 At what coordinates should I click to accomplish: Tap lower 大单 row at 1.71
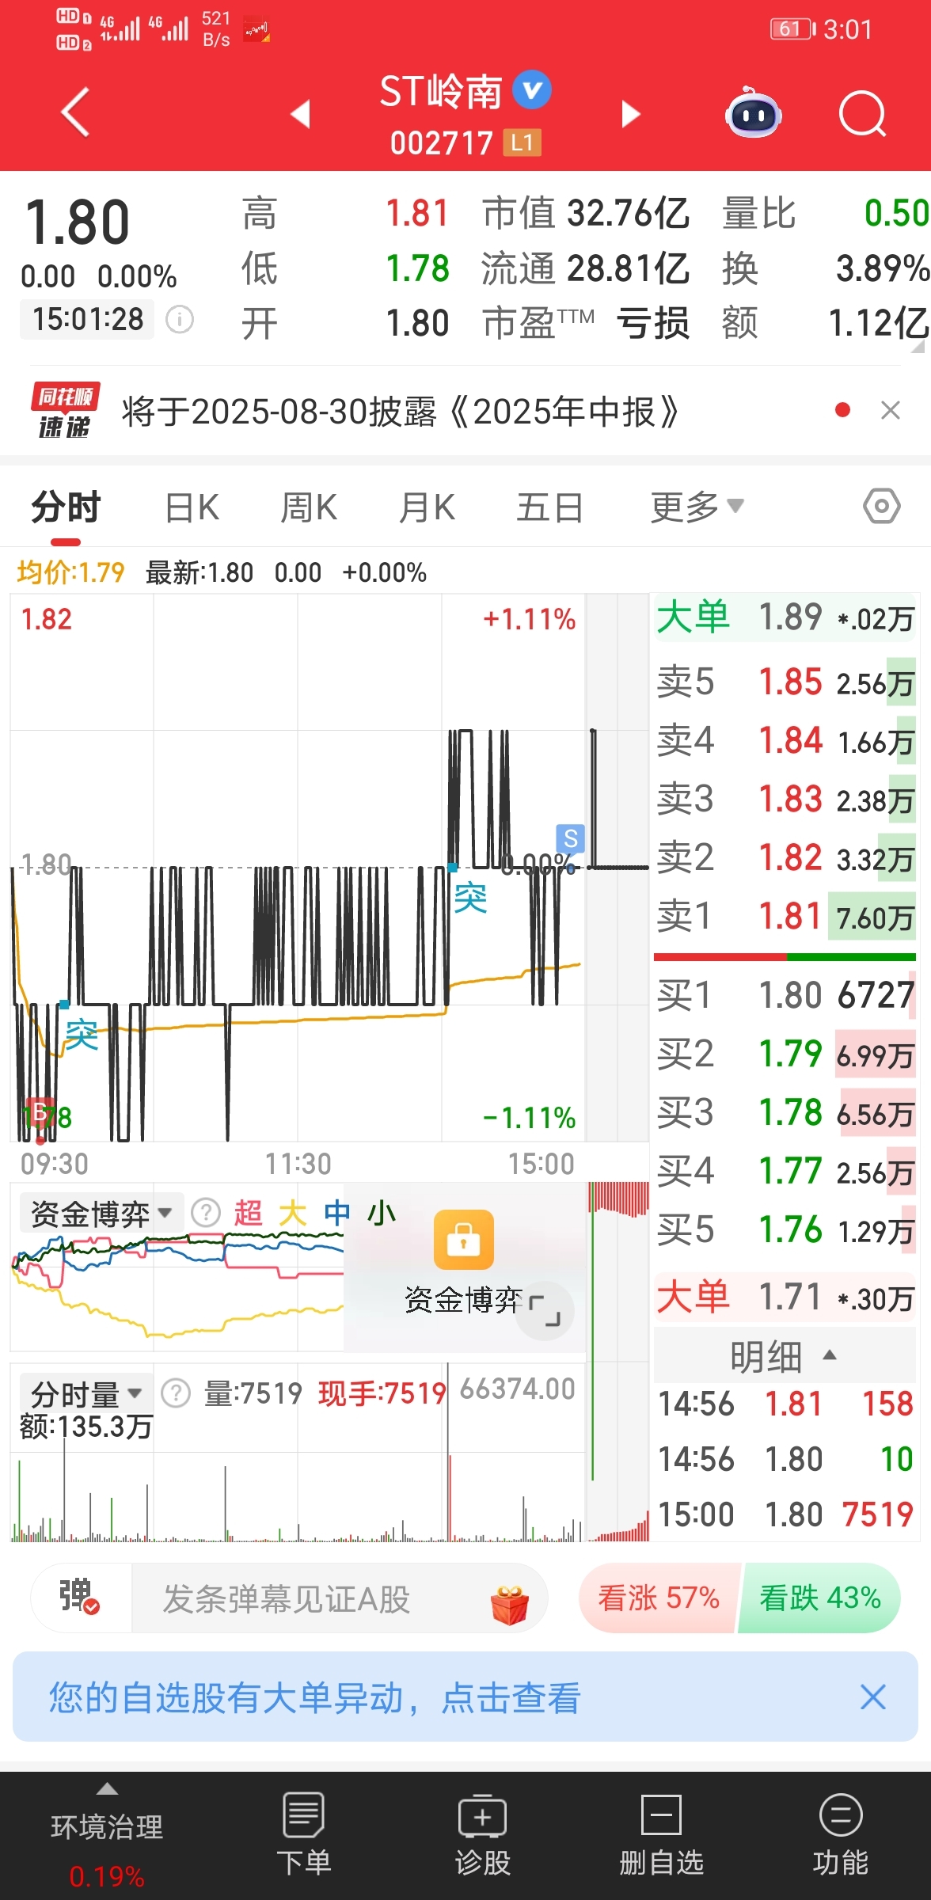tap(785, 1298)
